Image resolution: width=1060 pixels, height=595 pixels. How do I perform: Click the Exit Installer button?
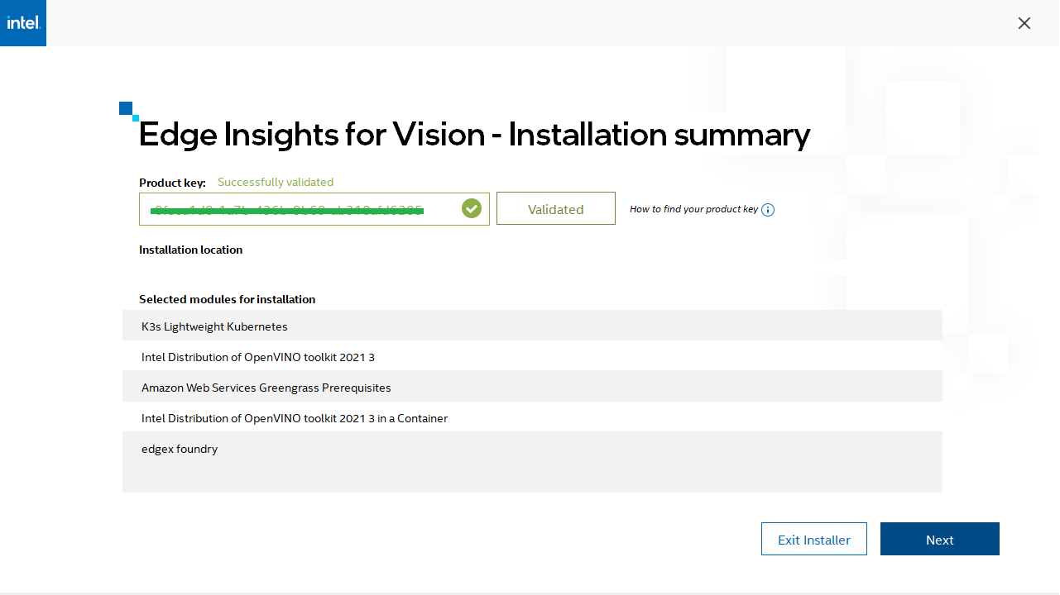[x=814, y=540]
